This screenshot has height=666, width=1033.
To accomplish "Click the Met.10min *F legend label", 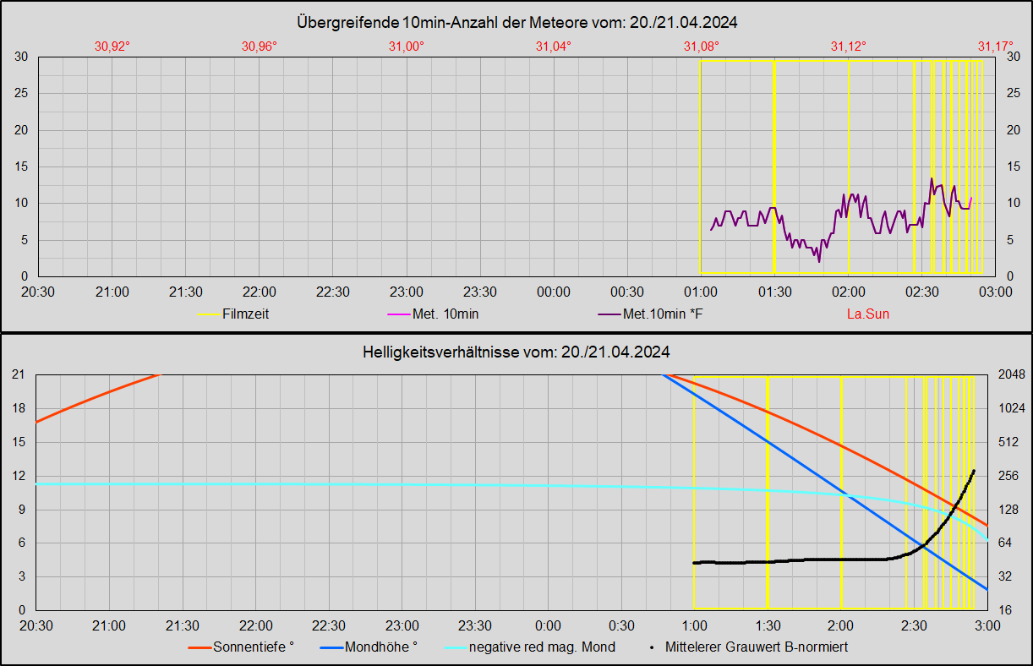I will click(663, 314).
